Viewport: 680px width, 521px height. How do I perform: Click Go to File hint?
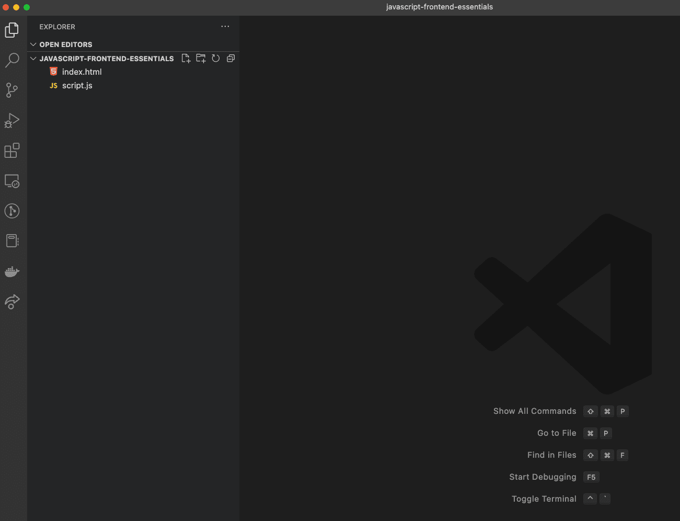pos(557,433)
